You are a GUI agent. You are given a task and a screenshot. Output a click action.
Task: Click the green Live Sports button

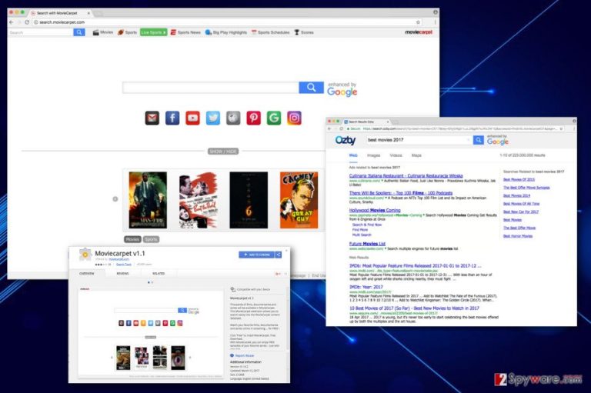(153, 32)
